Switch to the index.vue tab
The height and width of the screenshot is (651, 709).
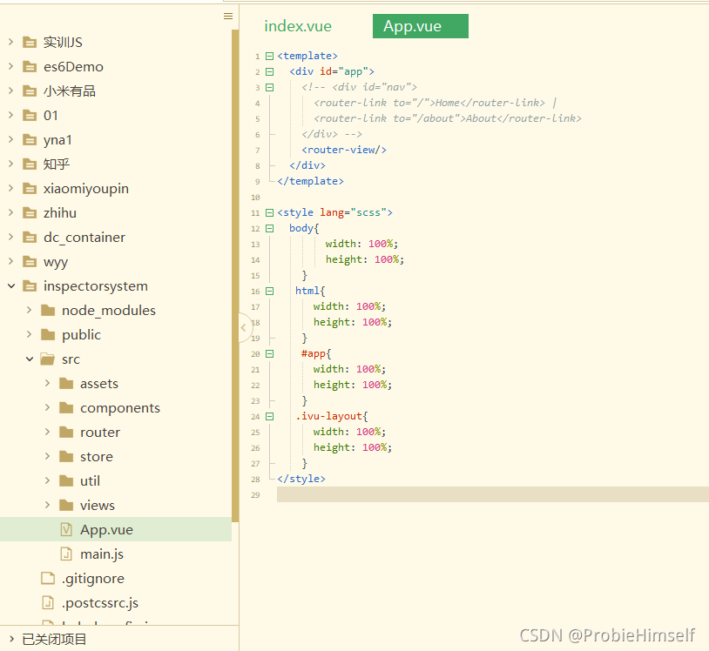[x=298, y=26]
